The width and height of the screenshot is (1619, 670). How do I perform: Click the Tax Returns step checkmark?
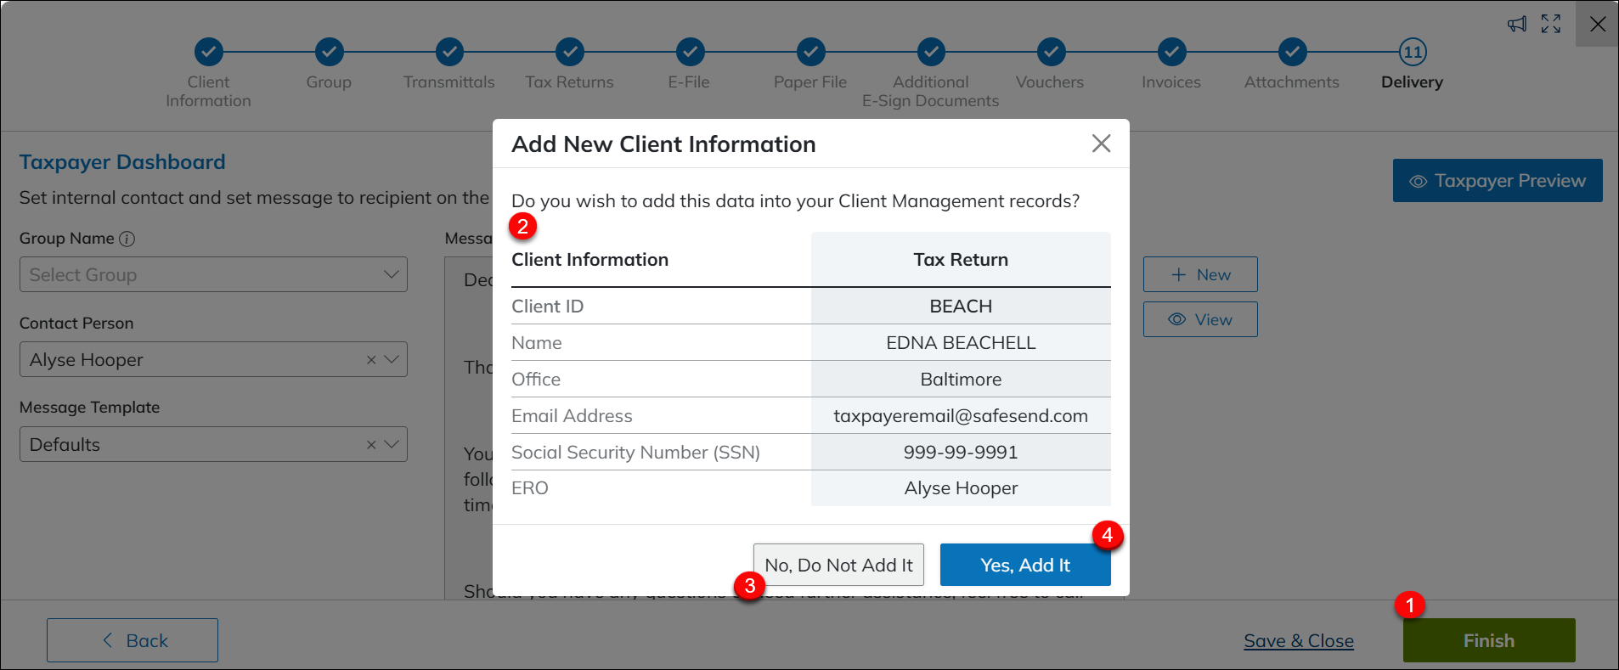click(569, 52)
